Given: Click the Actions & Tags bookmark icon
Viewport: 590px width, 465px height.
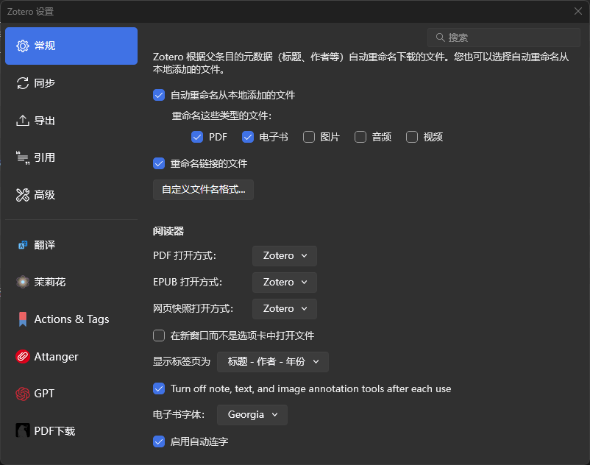Looking at the screenshot, I should tap(23, 319).
